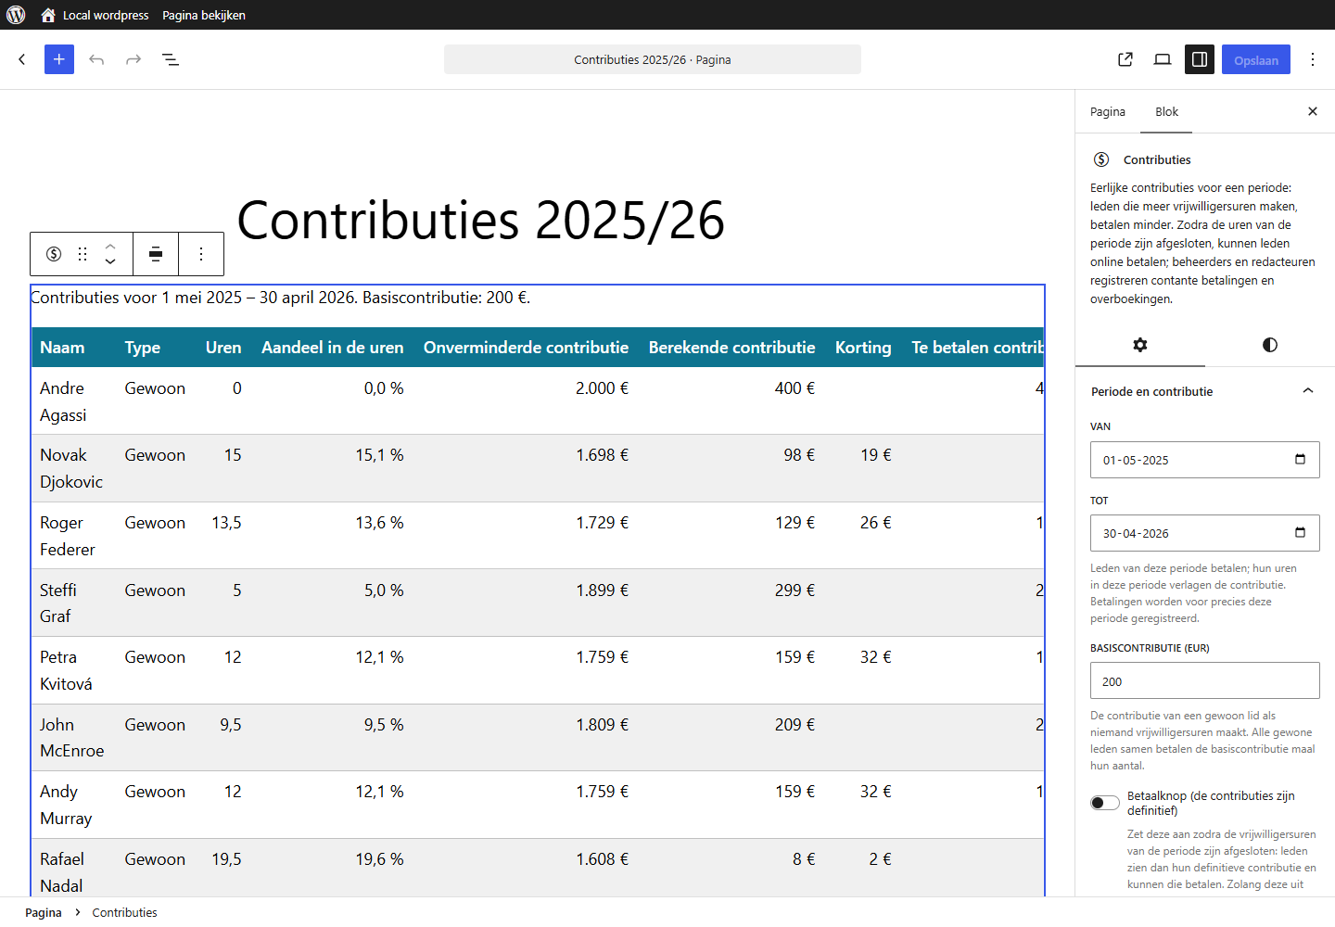Switch to the block styles tab
Screen dimensions: 1335x927
point(1270,345)
